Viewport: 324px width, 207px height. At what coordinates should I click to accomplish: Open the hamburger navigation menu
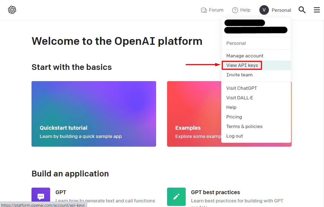[317, 10]
